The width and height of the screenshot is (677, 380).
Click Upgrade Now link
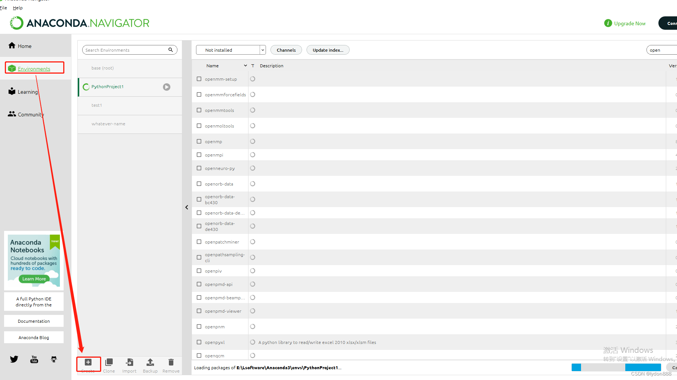pos(630,23)
